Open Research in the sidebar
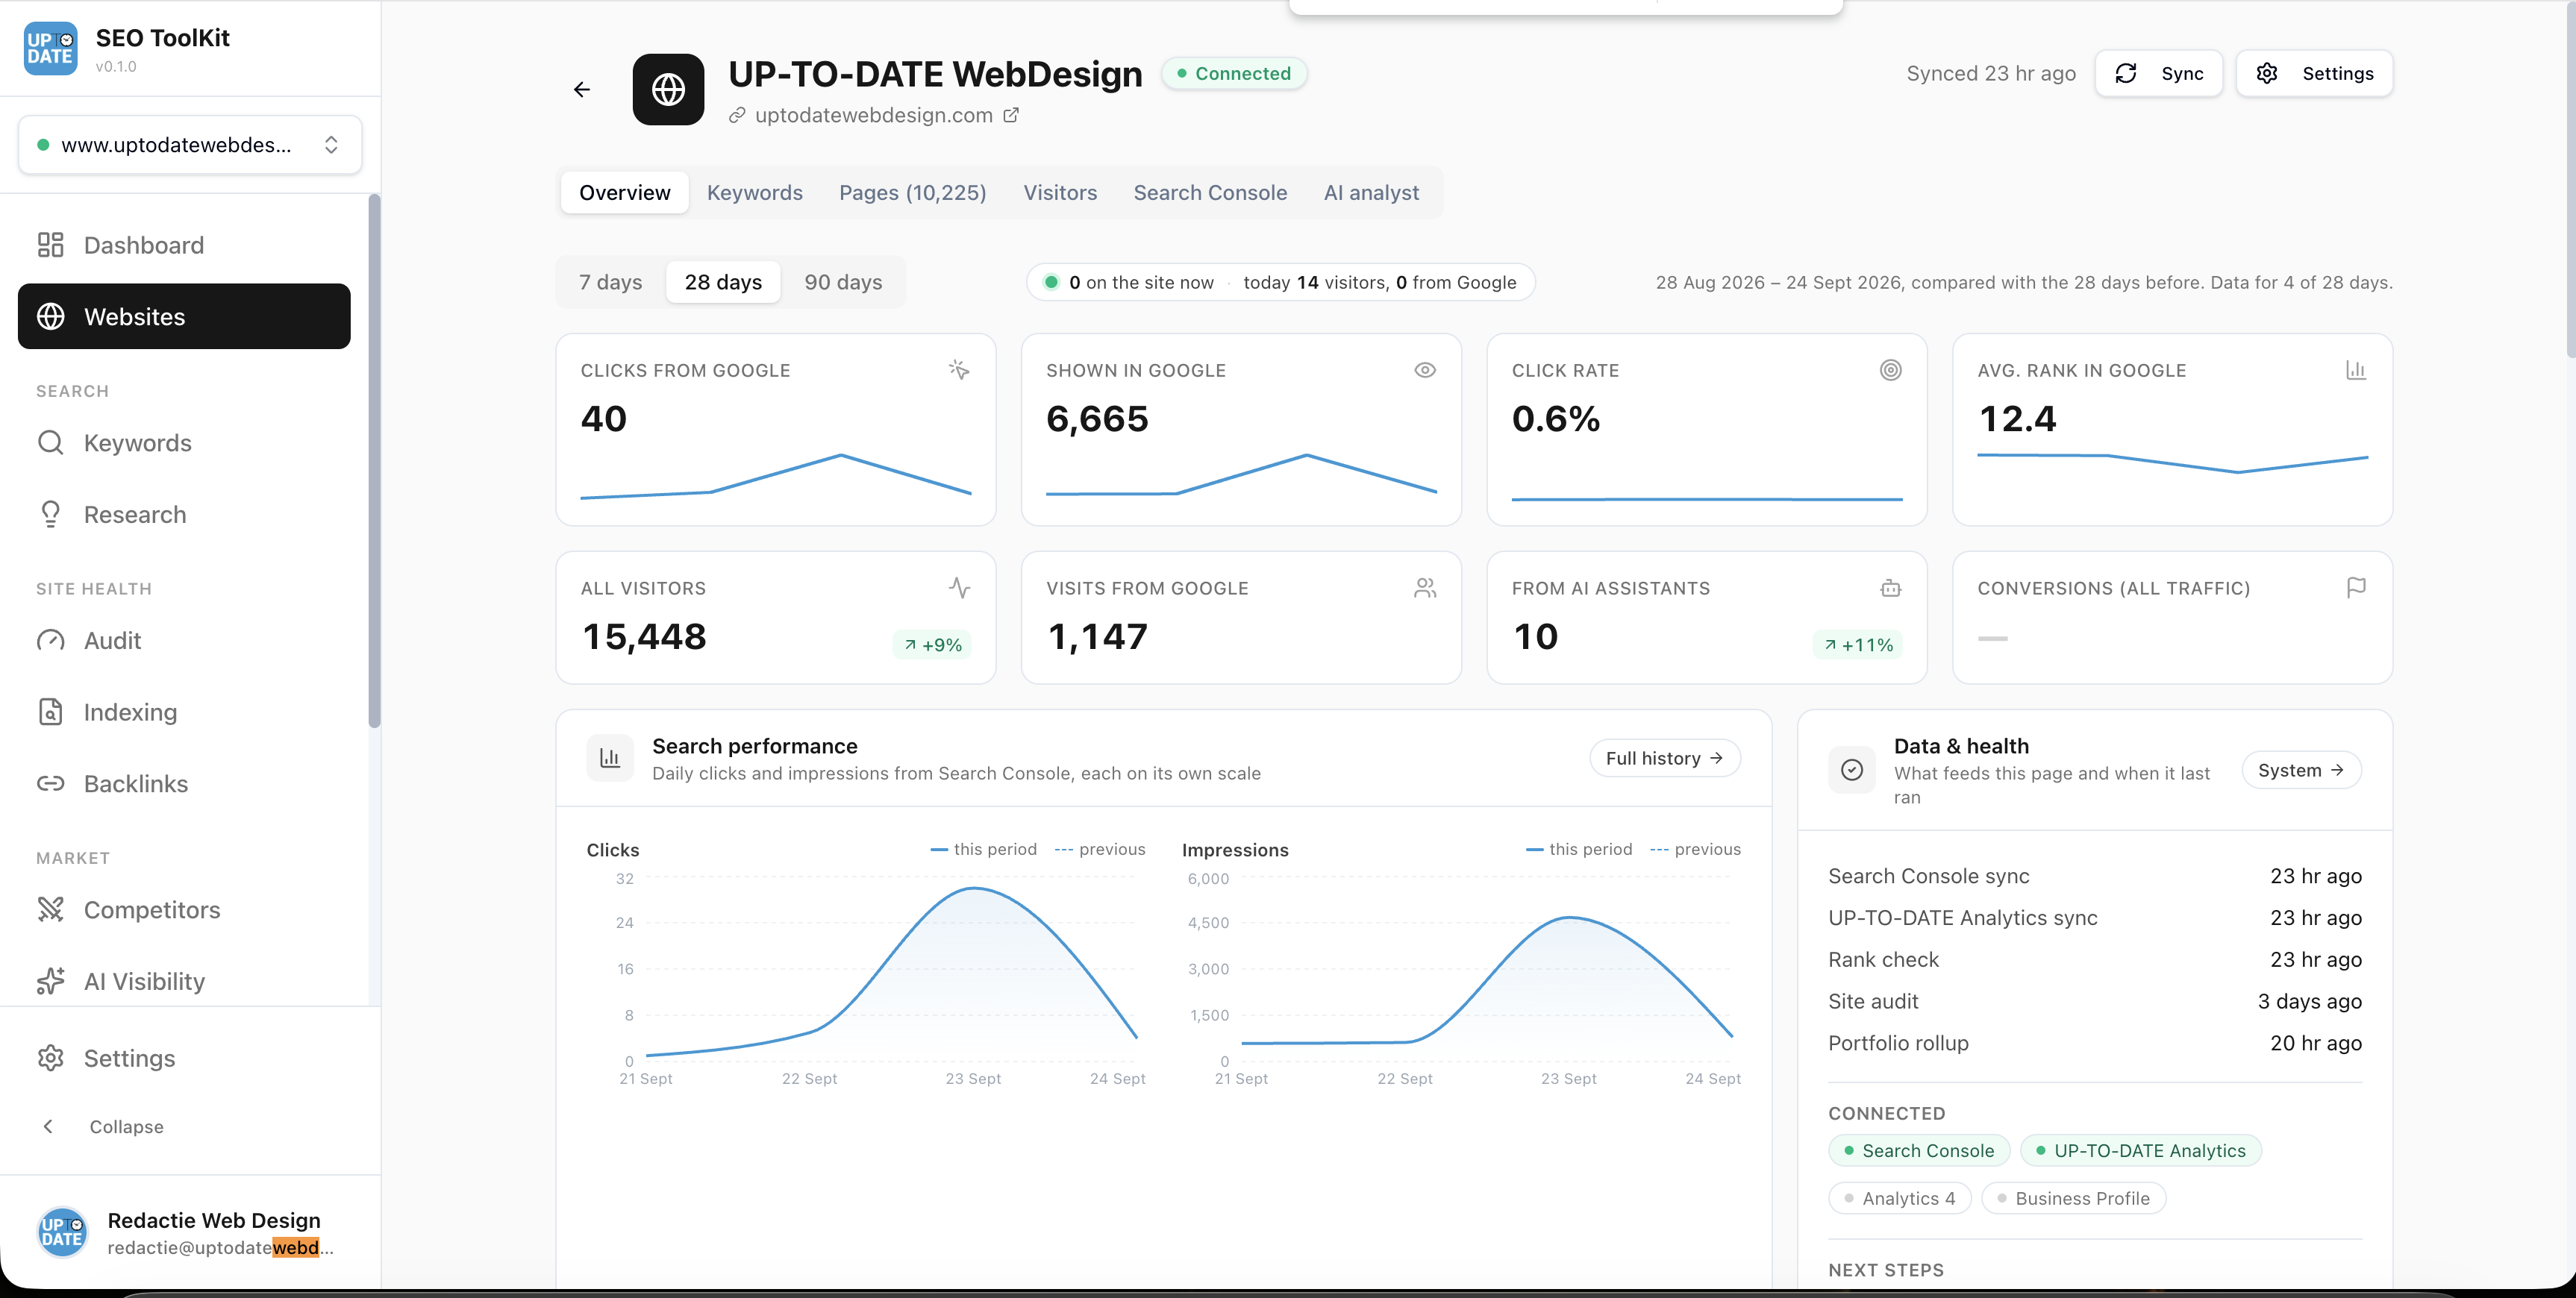 click(184, 514)
